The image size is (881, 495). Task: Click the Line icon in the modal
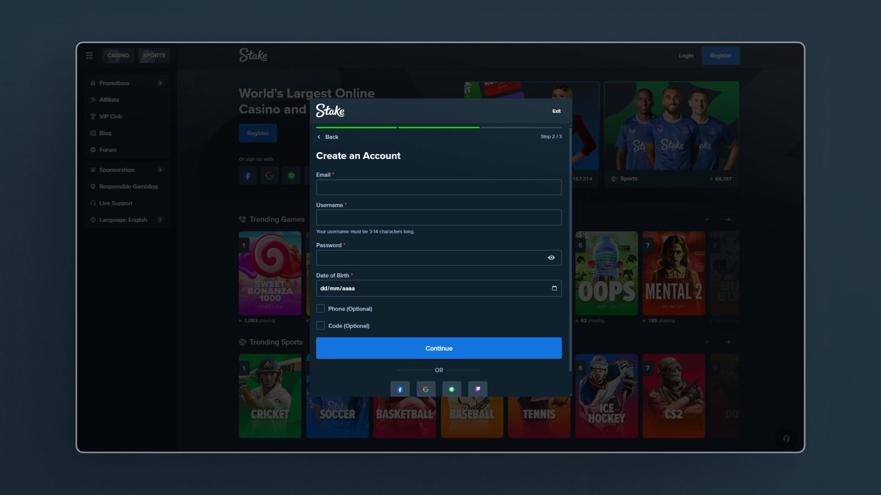coord(452,389)
